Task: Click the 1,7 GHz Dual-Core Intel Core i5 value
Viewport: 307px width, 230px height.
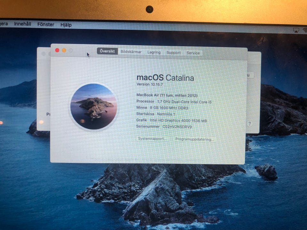Action: click(185, 102)
